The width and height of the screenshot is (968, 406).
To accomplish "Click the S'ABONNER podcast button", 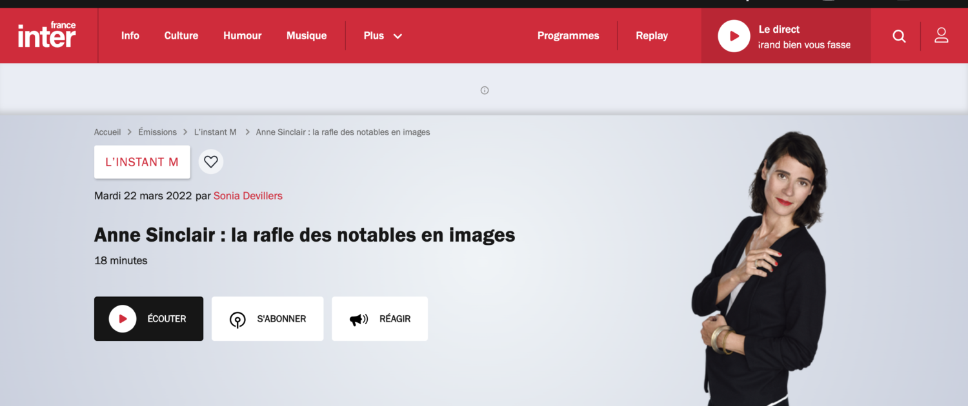I will (267, 318).
